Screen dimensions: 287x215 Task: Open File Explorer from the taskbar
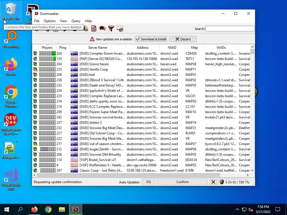62,209
